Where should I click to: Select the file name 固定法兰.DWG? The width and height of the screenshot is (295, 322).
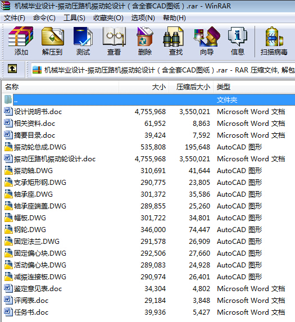pyautogui.click(x=37, y=242)
